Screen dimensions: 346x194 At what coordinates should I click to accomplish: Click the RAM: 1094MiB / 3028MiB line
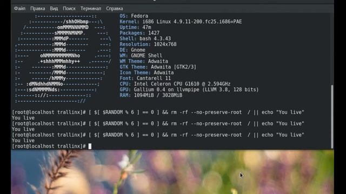tap(151, 95)
